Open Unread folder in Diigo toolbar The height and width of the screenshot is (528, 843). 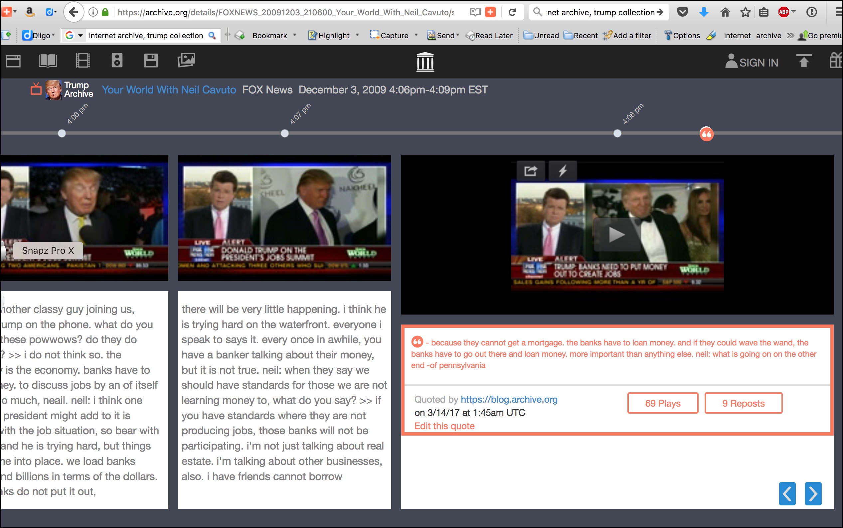point(542,35)
